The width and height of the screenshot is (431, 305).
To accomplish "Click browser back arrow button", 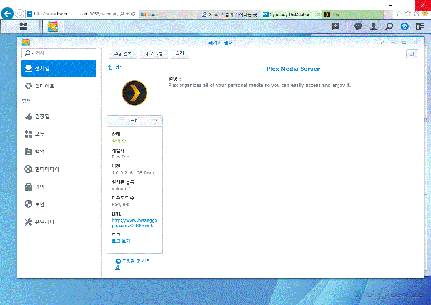I will pyautogui.click(x=7, y=14).
